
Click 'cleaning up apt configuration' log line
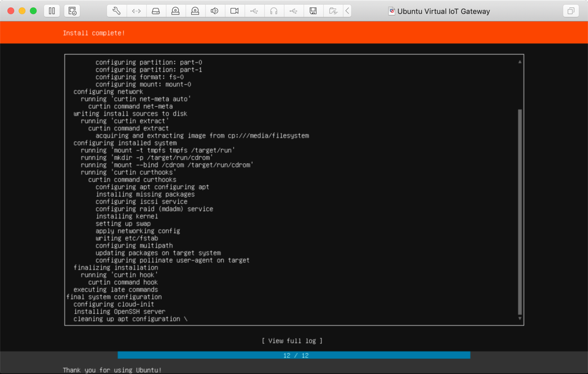click(126, 319)
